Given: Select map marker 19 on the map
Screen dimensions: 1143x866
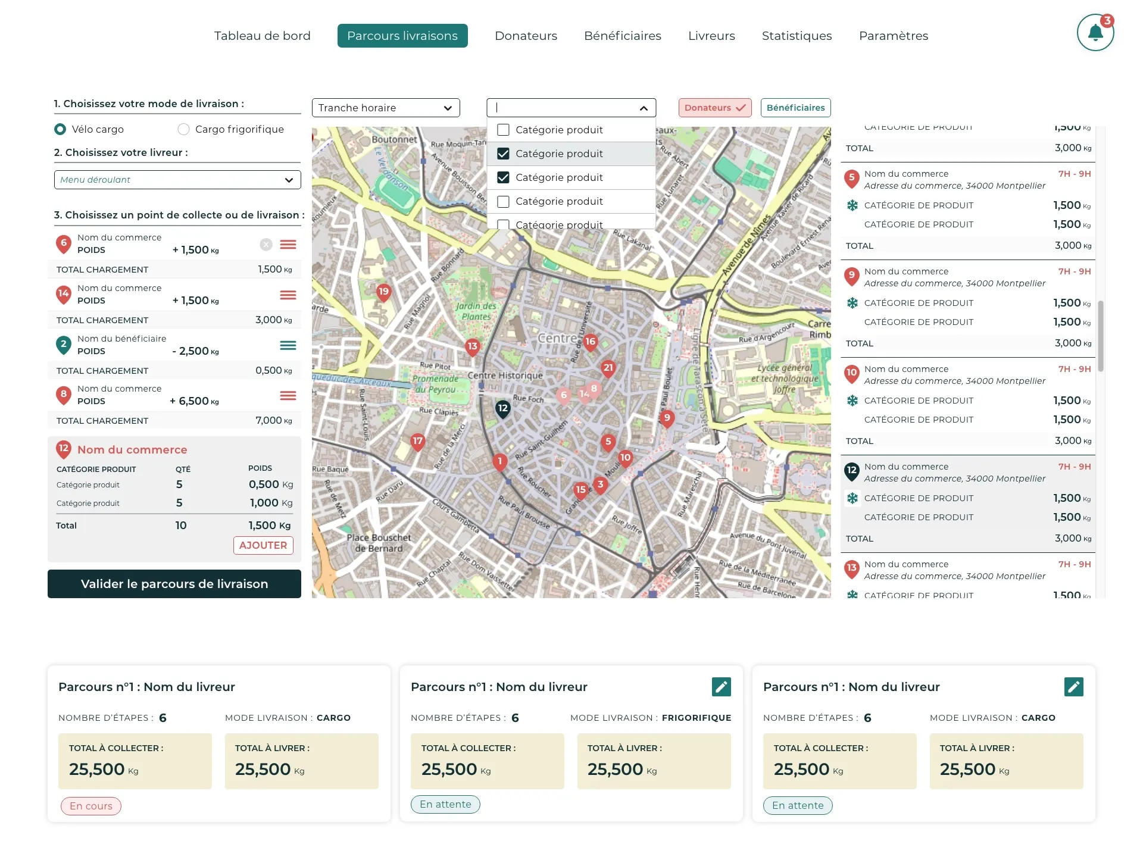Looking at the screenshot, I should (383, 292).
